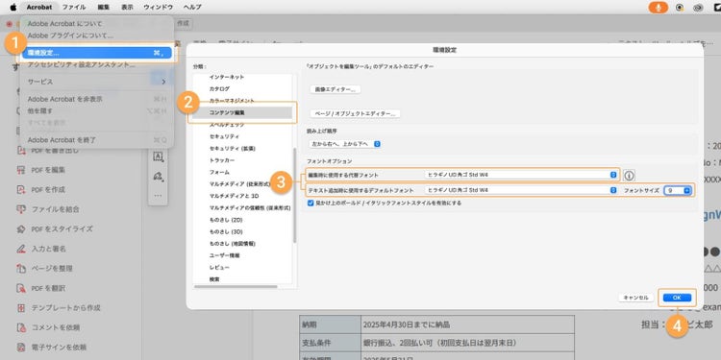Screen dimensions: 721x360
Task: Toggle 見かけ上のボールド/イタリック checkbox
Action: (311, 203)
